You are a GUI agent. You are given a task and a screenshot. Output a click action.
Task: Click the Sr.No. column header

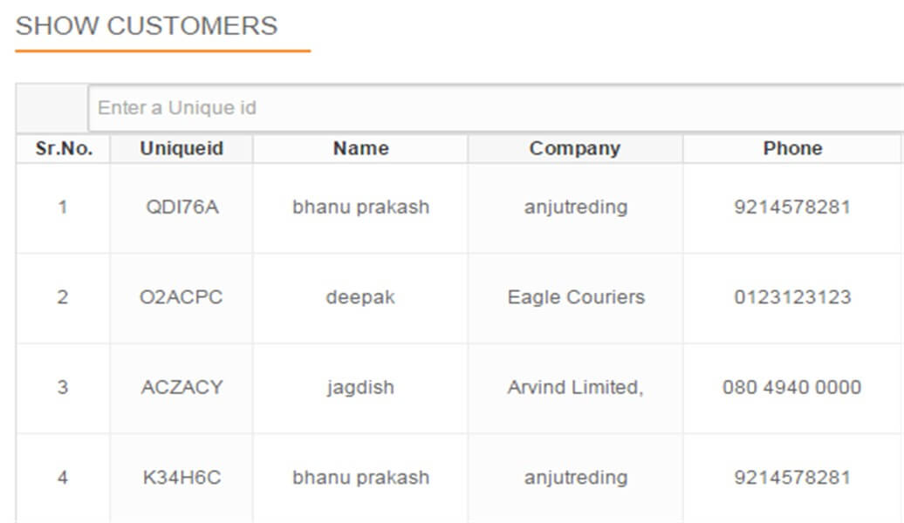point(62,148)
